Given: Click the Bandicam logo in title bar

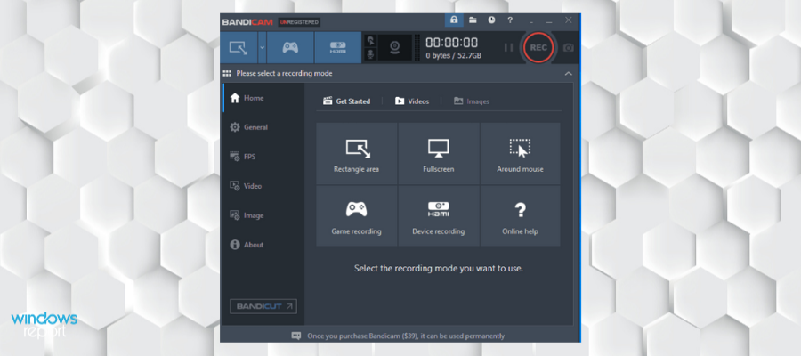Looking at the screenshot, I should click(x=247, y=22).
